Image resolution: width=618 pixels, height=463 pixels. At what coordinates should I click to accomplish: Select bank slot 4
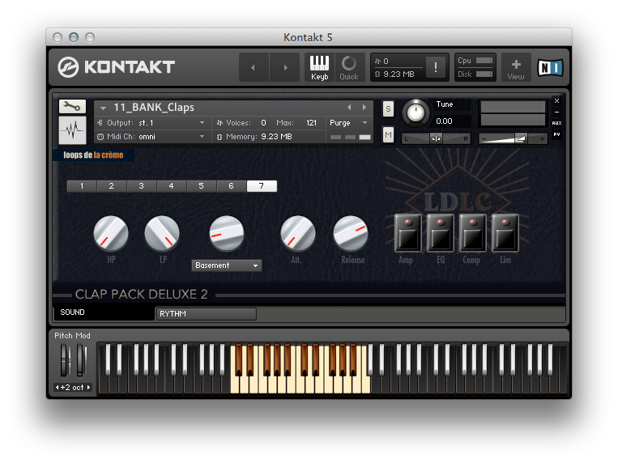pyautogui.click(x=172, y=186)
